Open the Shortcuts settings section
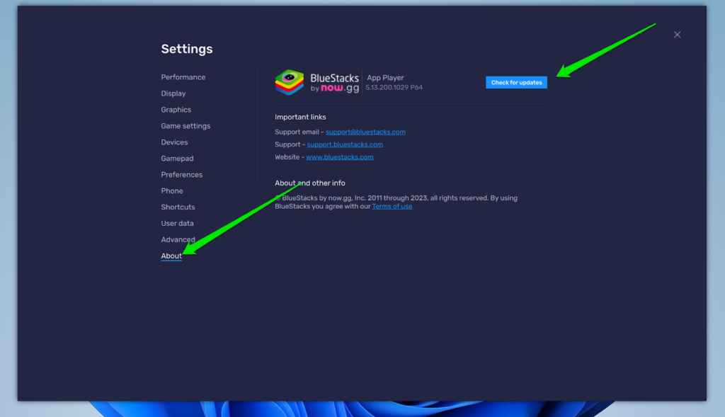The height and width of the screenshot is (417, 725). point(177,207)
